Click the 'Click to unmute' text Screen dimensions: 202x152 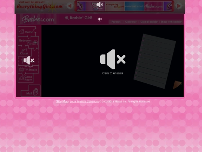point(113,73)
